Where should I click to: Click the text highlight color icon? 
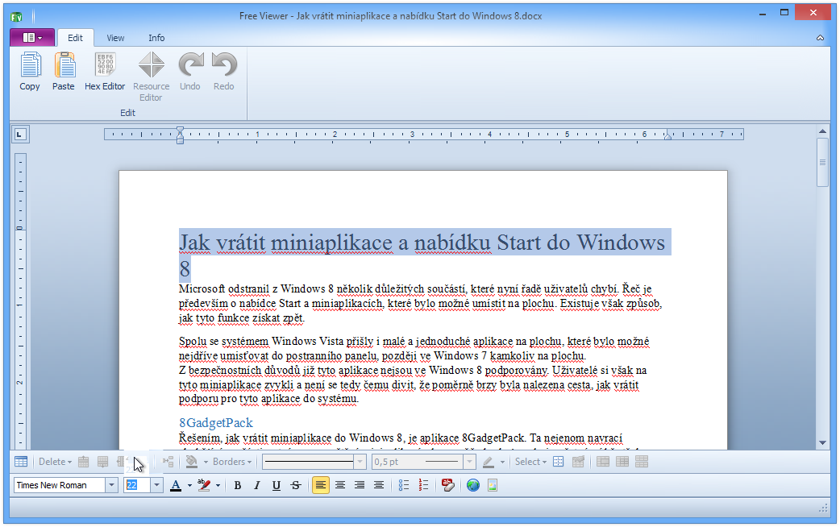pos(204,485)
